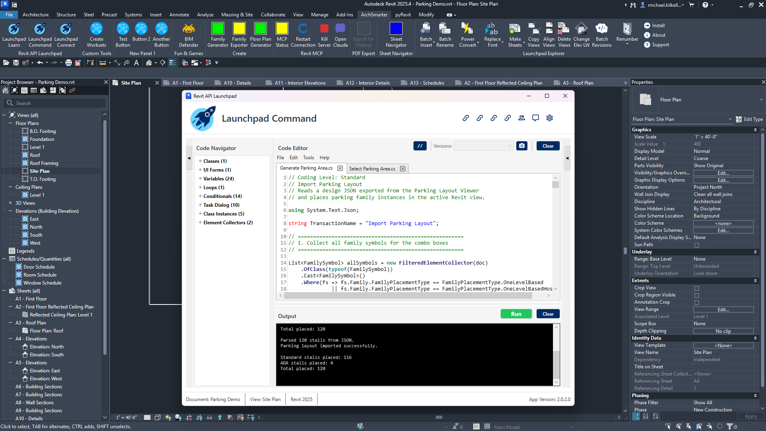Screen dimensions: 766x431
Task: Check the Annotation Crop checkbox
Action: 697,302
